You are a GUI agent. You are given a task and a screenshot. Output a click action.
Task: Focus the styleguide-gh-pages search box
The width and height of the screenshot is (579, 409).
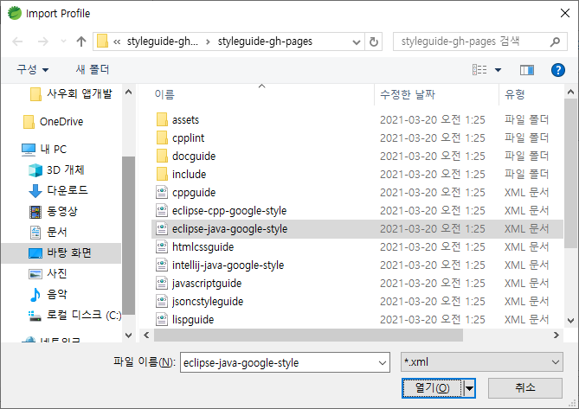pyautogui.click(x=480, y=42)
